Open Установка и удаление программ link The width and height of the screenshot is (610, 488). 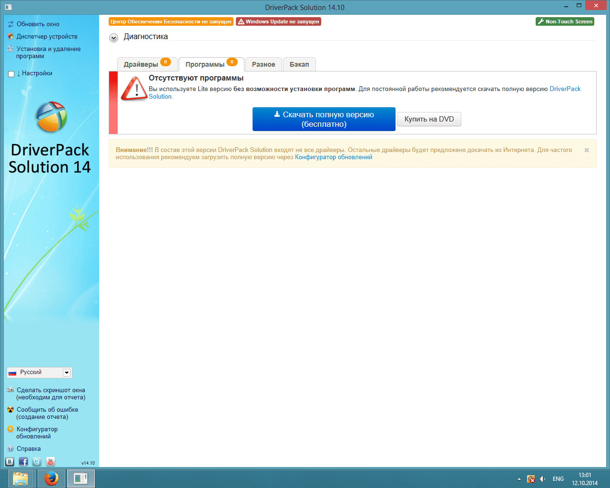tap(48, 52)
